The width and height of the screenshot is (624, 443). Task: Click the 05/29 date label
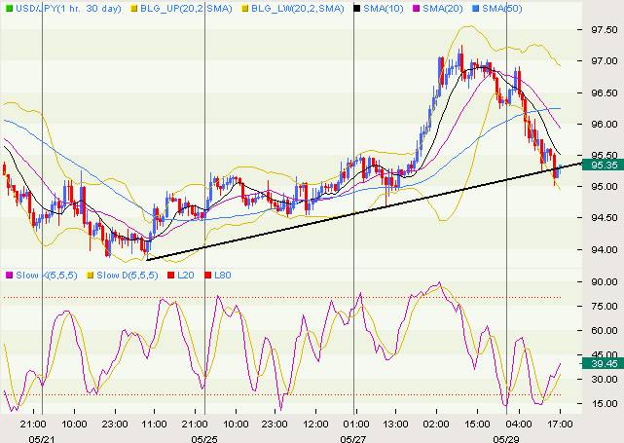tap(506, 439)
